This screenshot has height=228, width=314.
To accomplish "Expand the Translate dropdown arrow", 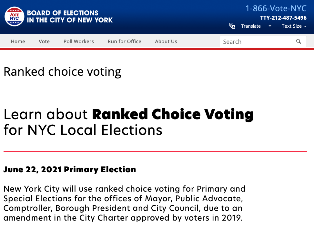I will 270,26.
